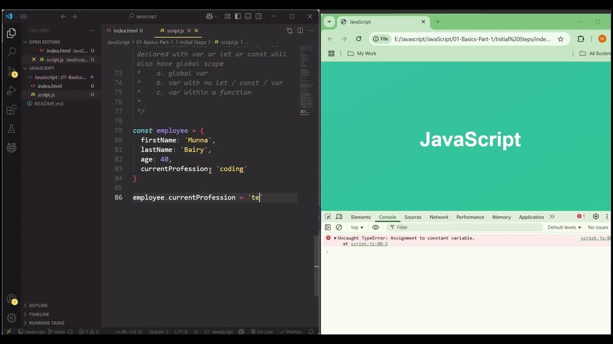This screenshot has height=344, width=613.
Task: Click the VS Code search command center
Action: coord(142,16)
